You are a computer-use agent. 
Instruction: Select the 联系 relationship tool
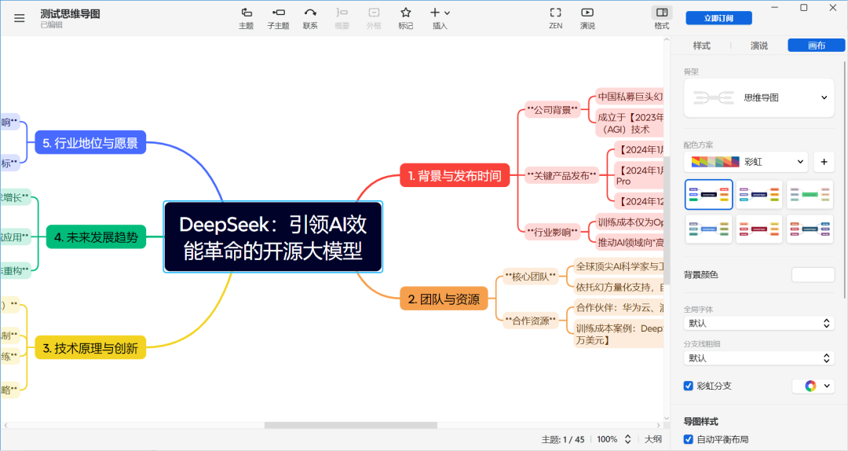[x=310, y=18]
